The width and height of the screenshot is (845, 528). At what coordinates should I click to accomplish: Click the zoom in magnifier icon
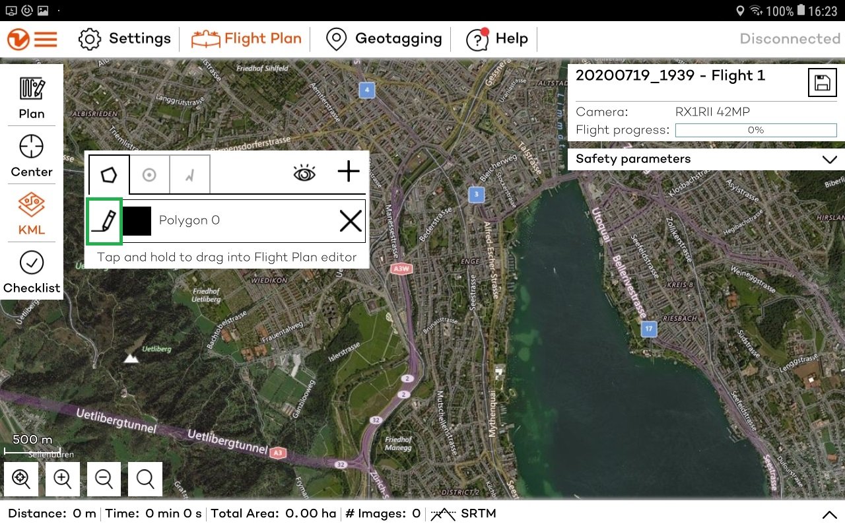click(x=63, y=479)
